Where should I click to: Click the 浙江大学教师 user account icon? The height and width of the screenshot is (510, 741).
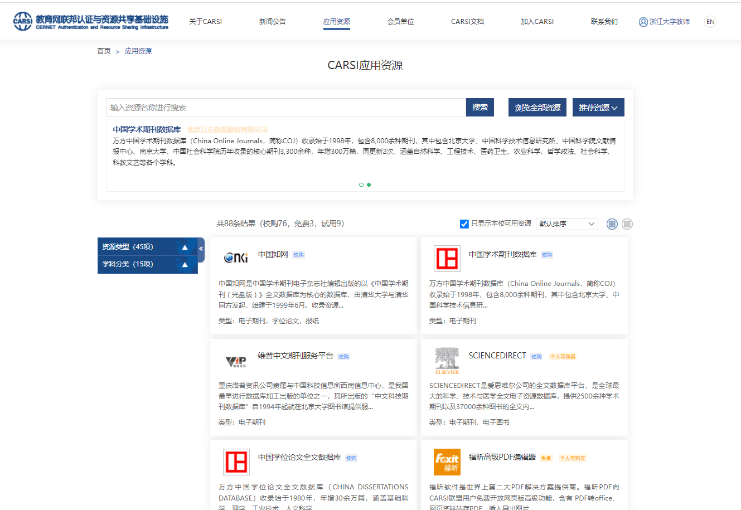point(643,22)
